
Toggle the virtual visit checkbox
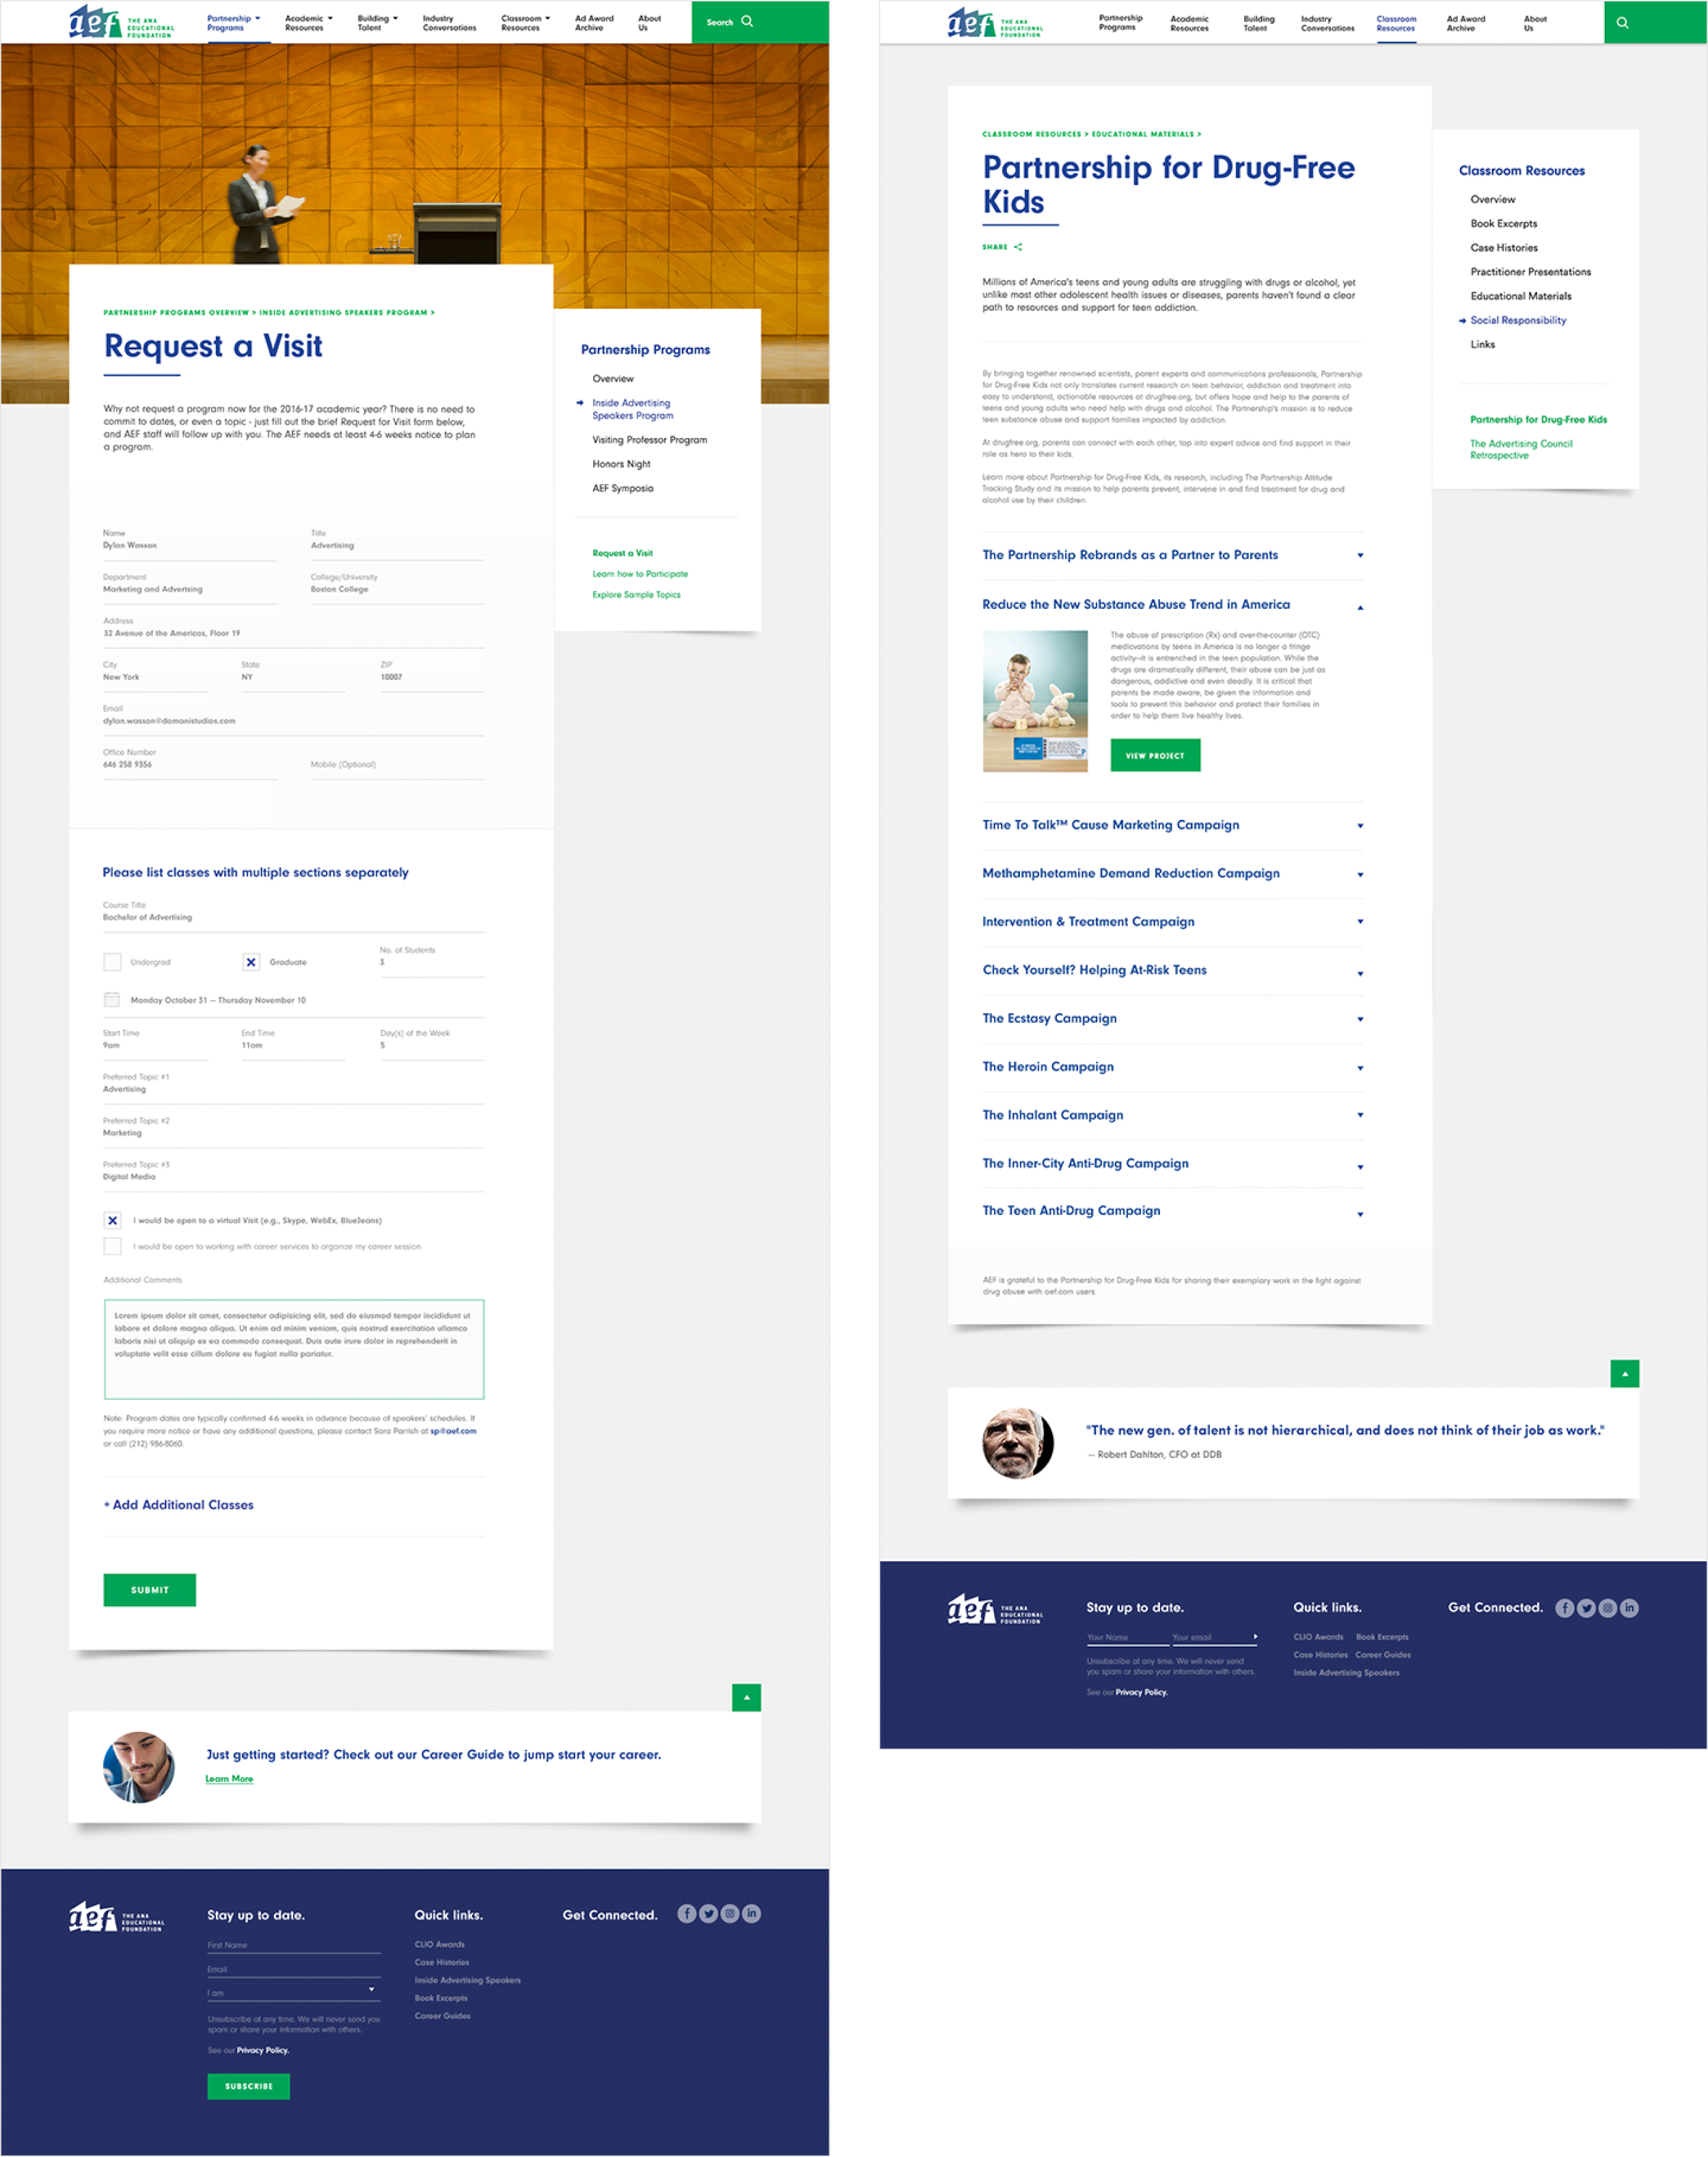[x=112, y=1220]
